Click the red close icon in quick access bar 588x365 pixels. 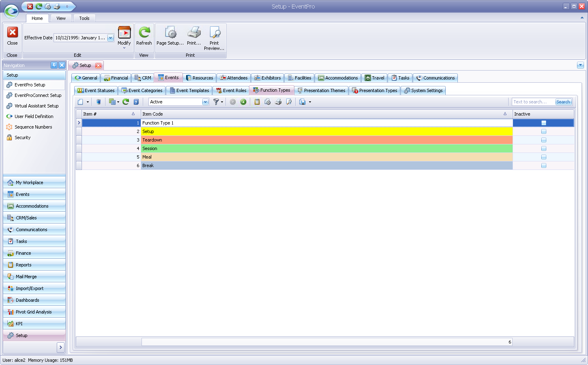[x=30, y=6]
